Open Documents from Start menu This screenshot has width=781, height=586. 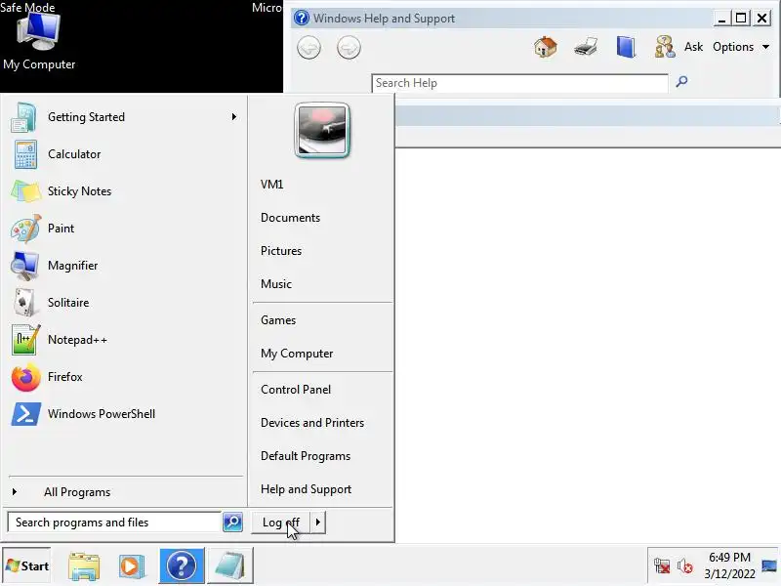[x=290, y=218]
